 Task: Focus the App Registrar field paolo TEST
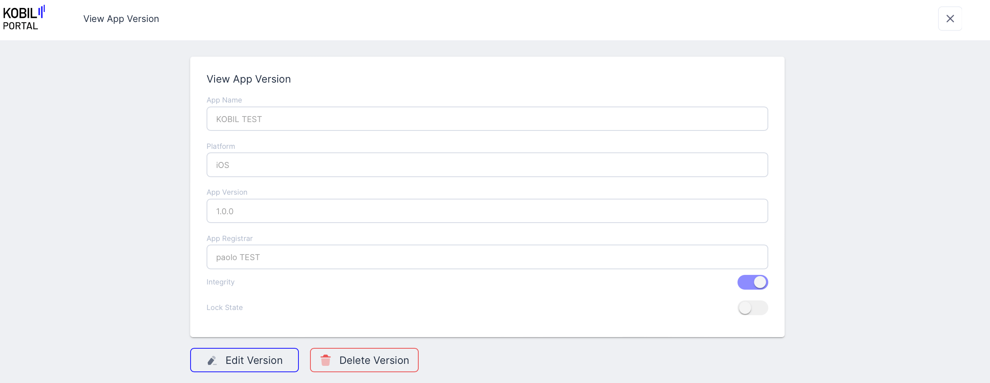click(x=487, y=257)
